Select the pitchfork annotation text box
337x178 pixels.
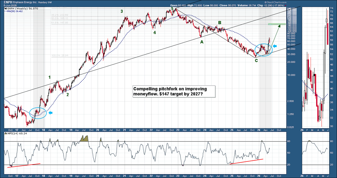coord(174,91)
